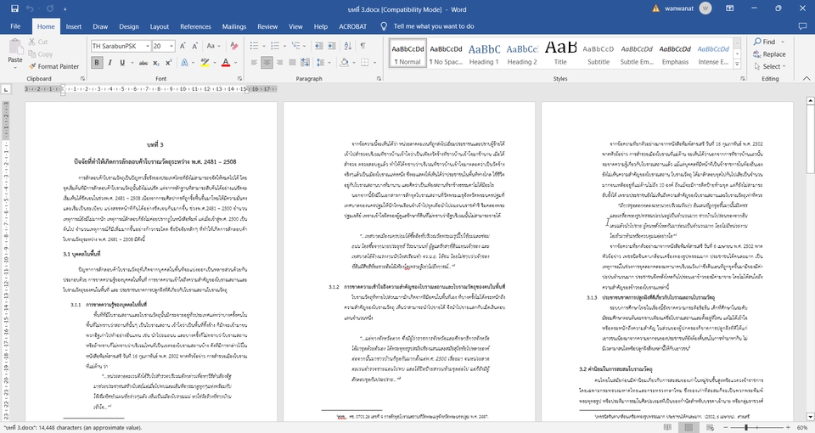Screen dimensions: 815x433
Task: Open ribbon display options
Action: [730, 8]
